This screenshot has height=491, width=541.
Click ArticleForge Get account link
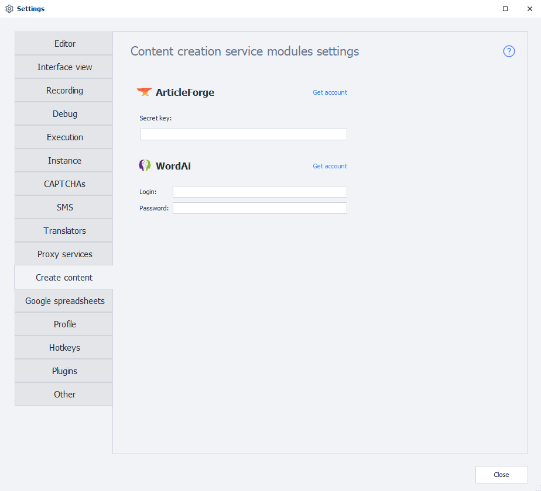pos(330,92)
